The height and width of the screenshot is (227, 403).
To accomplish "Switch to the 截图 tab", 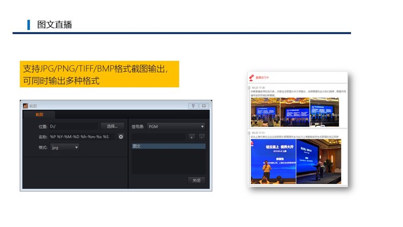I will (x=39, y=115).
